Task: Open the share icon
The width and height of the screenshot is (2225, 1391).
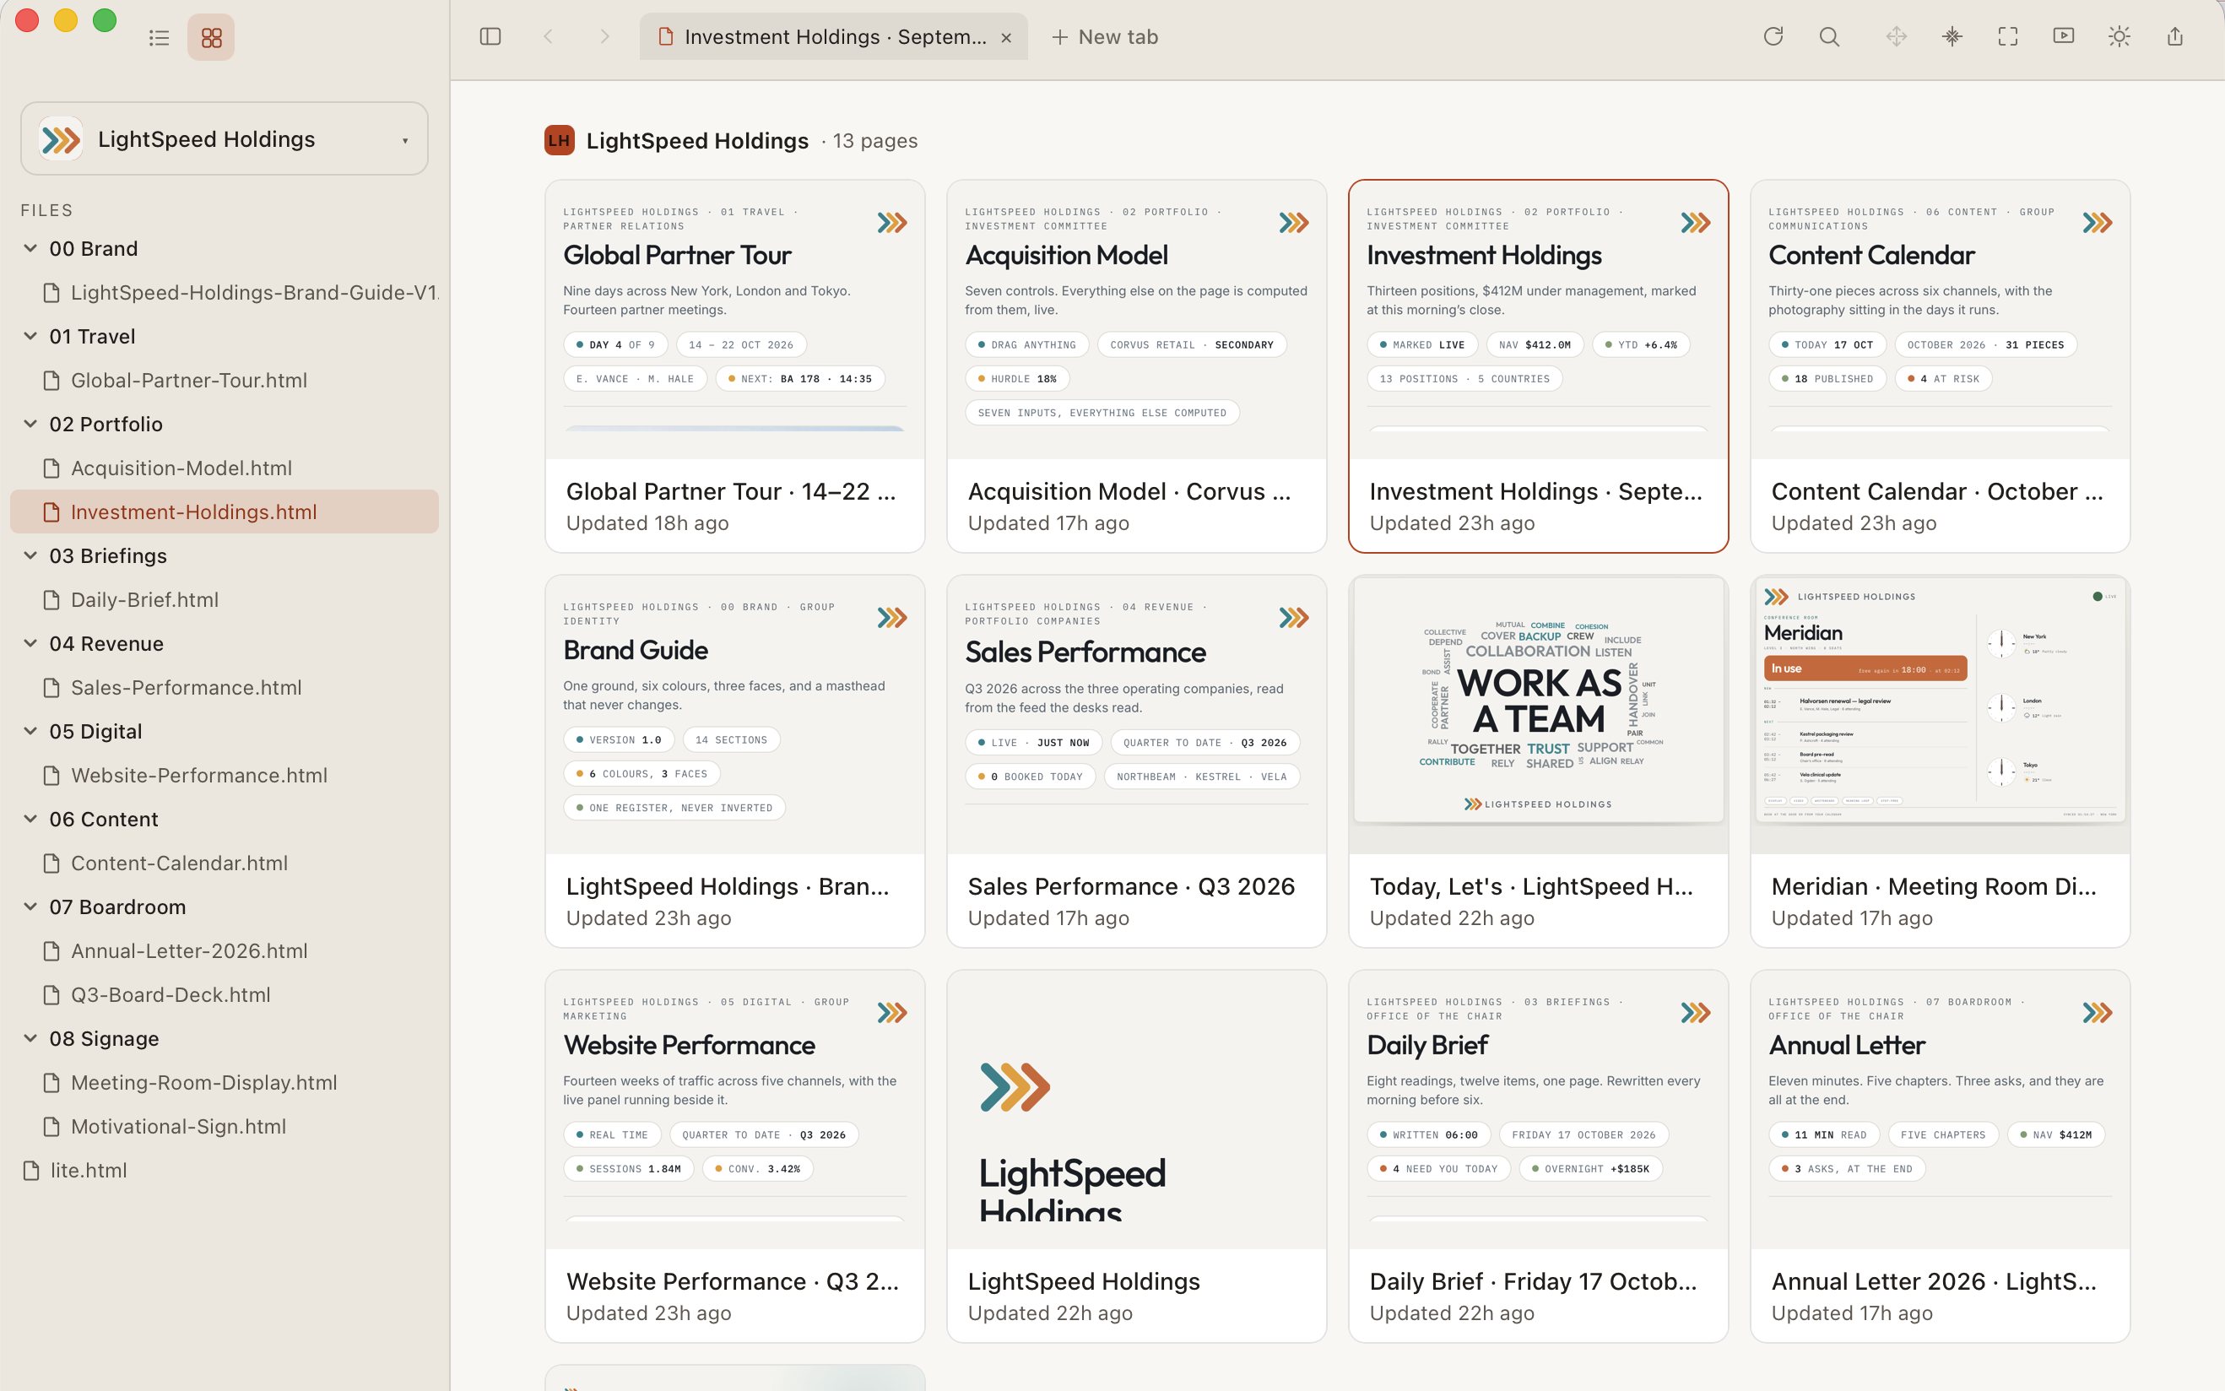Action: point(2174,37)
